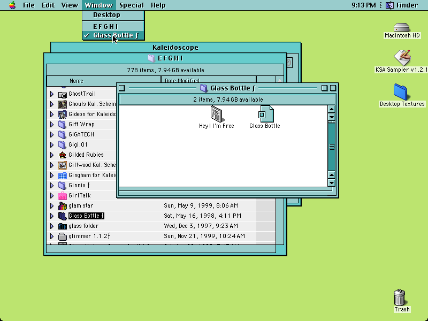Image resolution: width=428 pixels, height=321 pixels.
Task: Click the vertical scroll thumb in Glass Bottle ƒ
Action: (x=331, y=147)
